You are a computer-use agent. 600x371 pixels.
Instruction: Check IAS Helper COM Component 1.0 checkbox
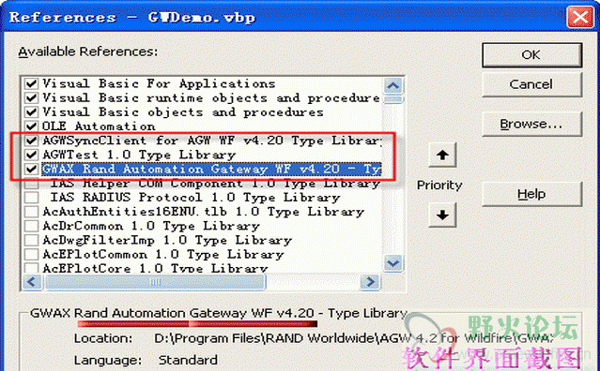pyautogui.click(x=31, y=184)
